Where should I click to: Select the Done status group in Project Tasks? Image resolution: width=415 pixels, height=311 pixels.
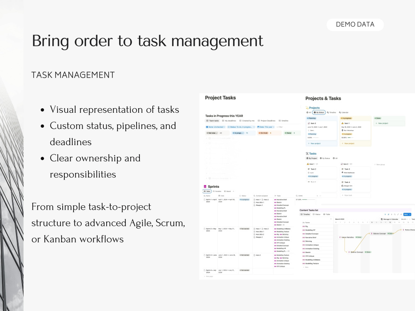click(x=288, y=133)
